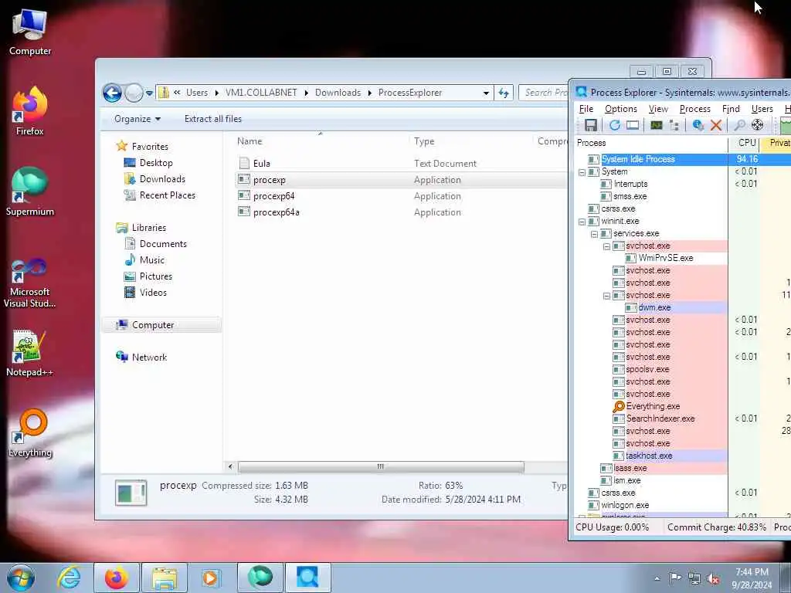Select Documents library in sidebar

pos(163,244)
